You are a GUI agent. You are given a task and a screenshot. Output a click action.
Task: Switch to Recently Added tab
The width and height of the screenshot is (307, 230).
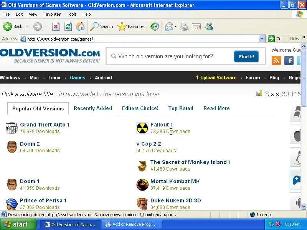click(93, 108)
